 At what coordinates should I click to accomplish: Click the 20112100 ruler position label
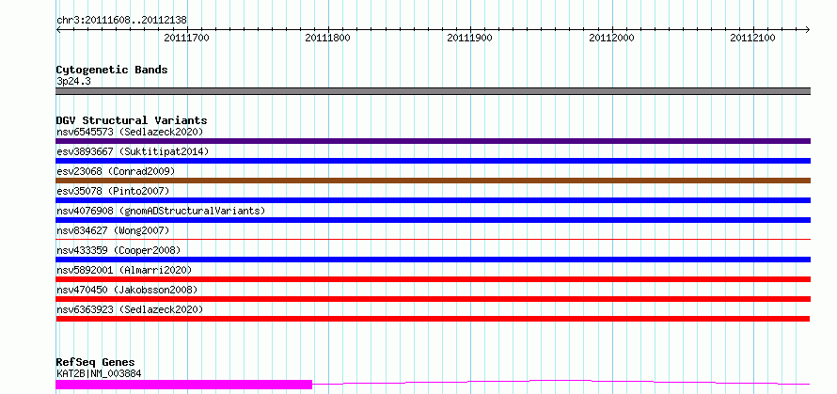(x=752, y=38)
